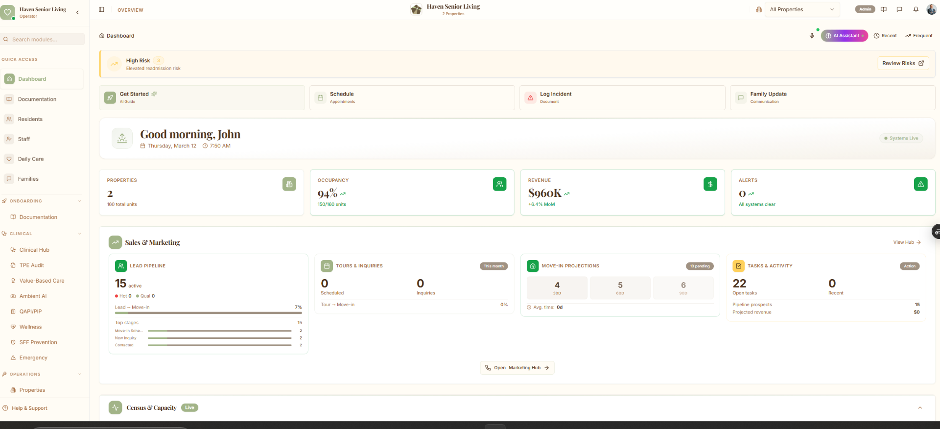
Task: Click the floating settings toggle at right edge
Action: [936, 232]
